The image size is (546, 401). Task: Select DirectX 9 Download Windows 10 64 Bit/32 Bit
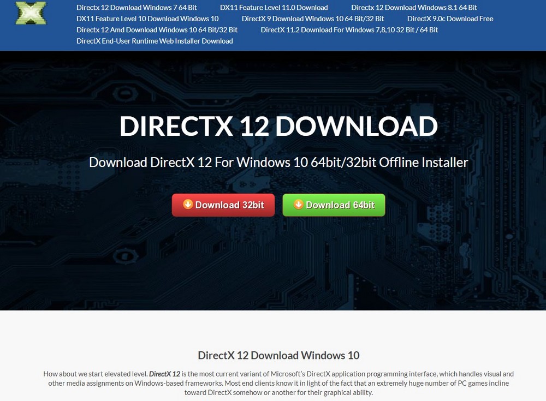coord(313,19)
